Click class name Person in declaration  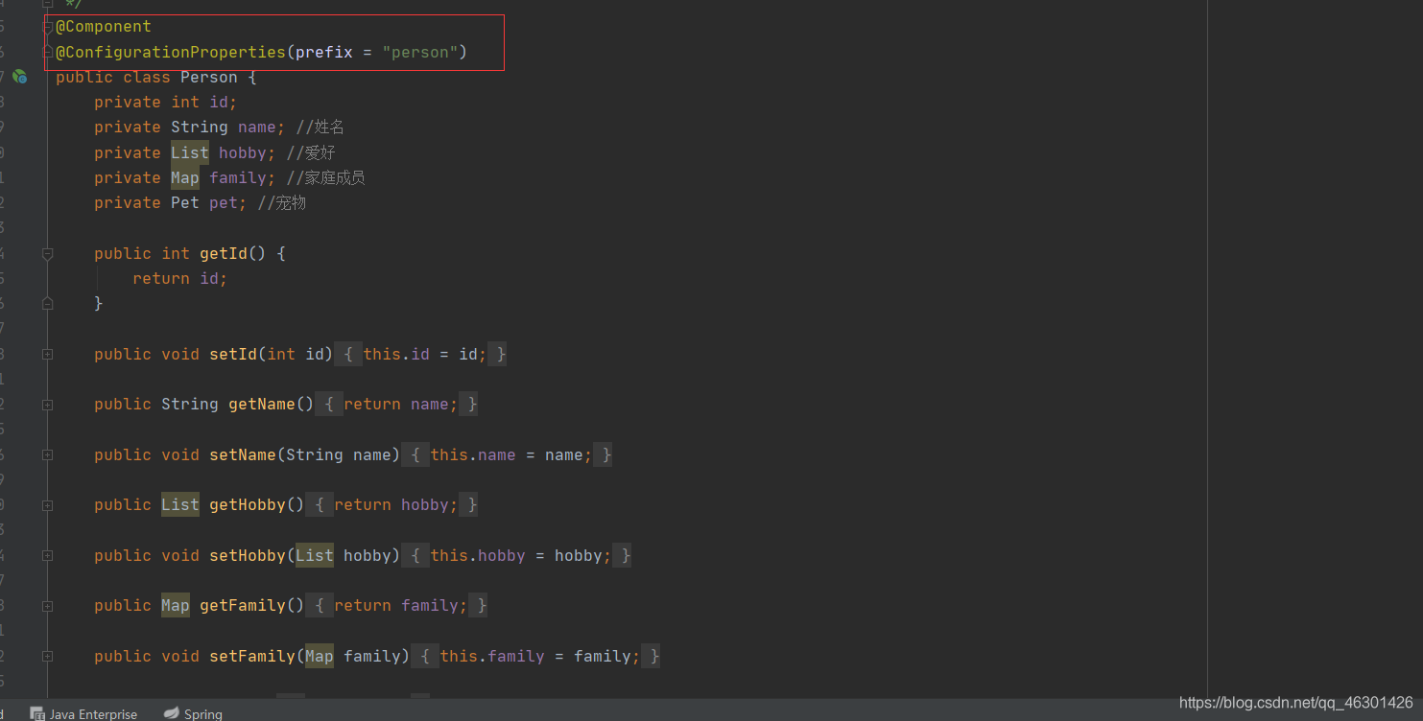click(209, 77)
